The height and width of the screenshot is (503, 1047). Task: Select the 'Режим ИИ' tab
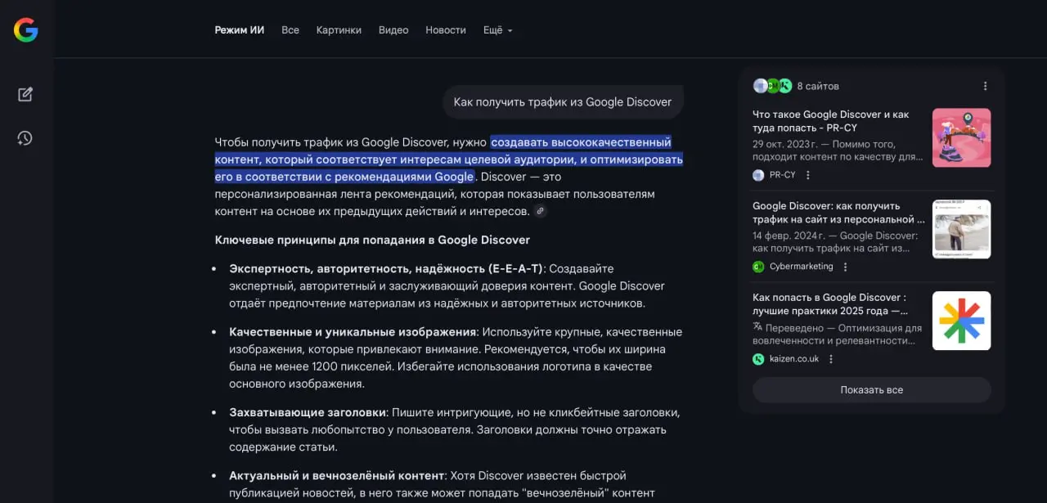pos(240,30)
